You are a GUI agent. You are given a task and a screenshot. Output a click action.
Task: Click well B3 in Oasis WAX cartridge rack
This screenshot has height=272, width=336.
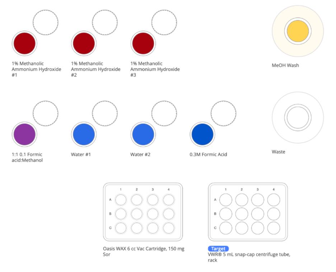pyautogui.click(x=153, y=214)
